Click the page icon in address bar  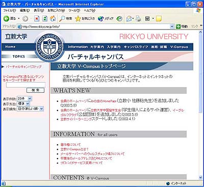[x=19, y=26]
